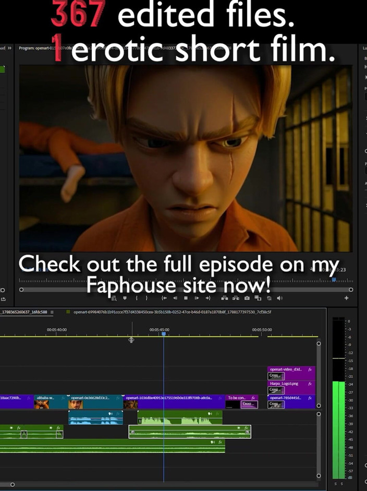
Task: Step back one frame
Action: pos(175,298)
